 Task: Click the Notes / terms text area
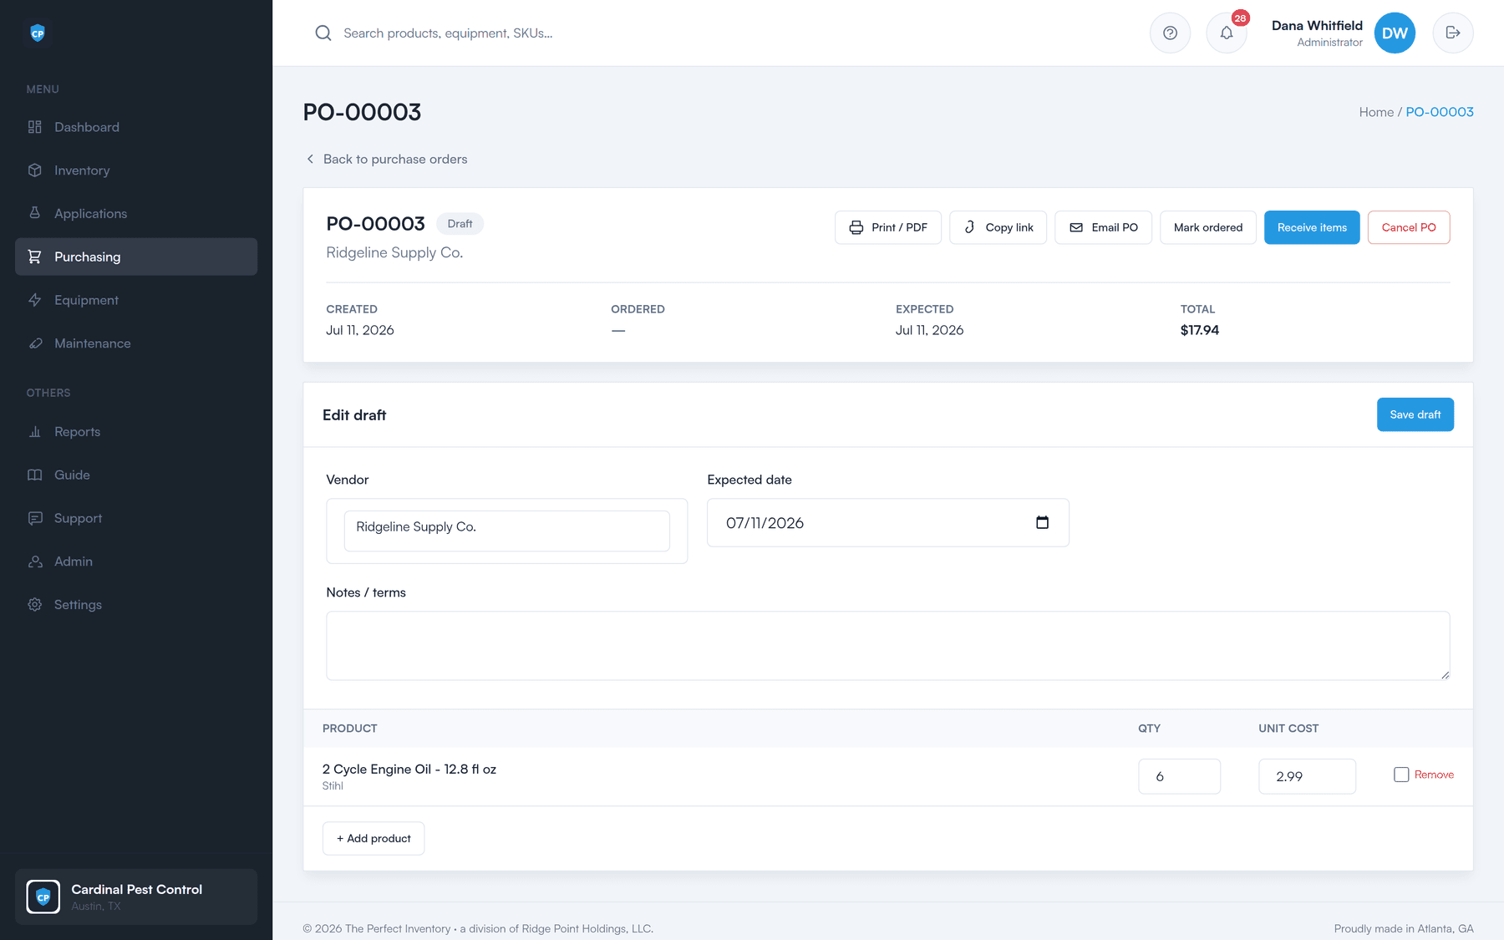pyautogui.click(x=888, y=646)
